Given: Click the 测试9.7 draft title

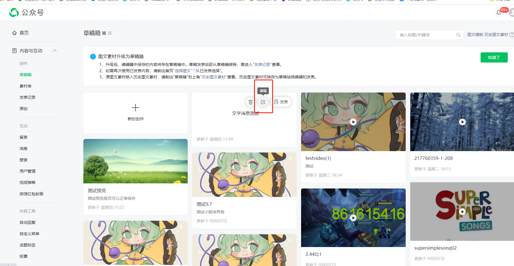Looking at the screenshot, I should (x=204, y=204).
